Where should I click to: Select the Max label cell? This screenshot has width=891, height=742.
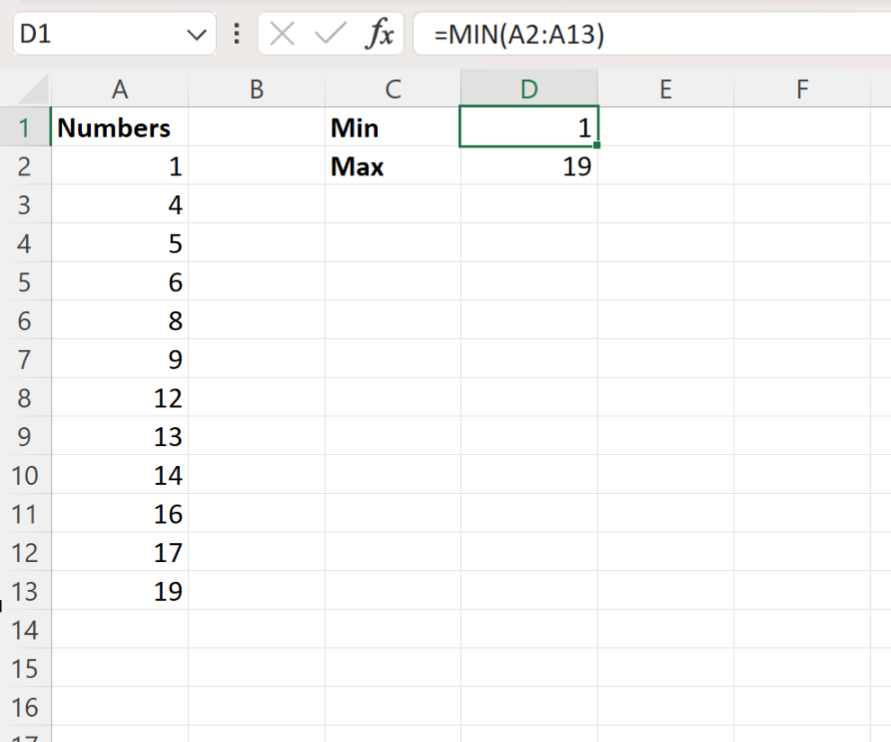pyautogui.click(x=392, y=166)
